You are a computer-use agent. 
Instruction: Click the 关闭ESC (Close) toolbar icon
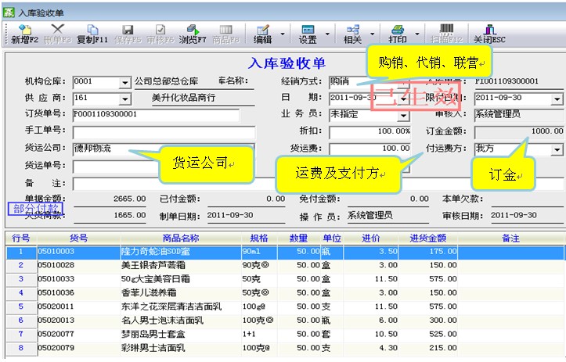[489, 34]
